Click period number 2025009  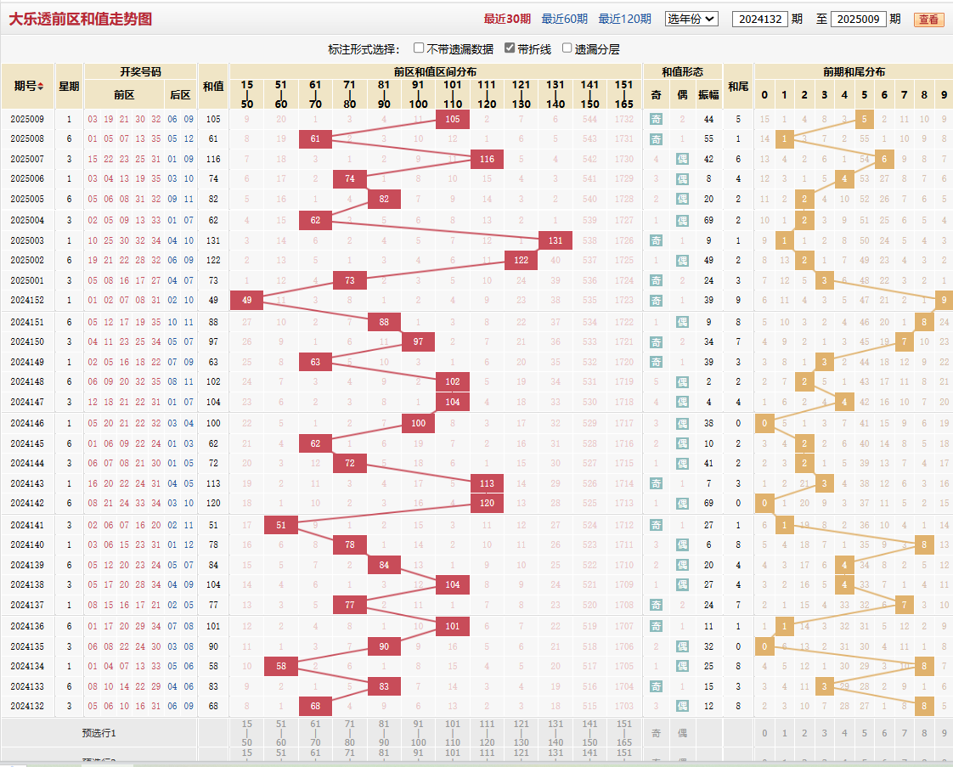click(x=27, y=119)
